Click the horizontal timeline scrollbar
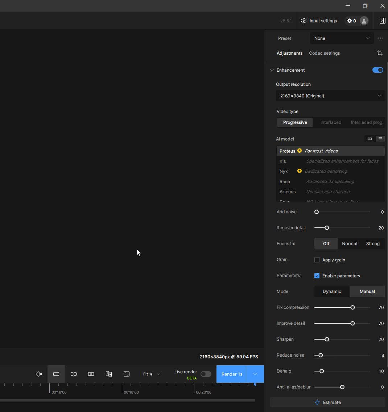 click(x=128, y=400)
